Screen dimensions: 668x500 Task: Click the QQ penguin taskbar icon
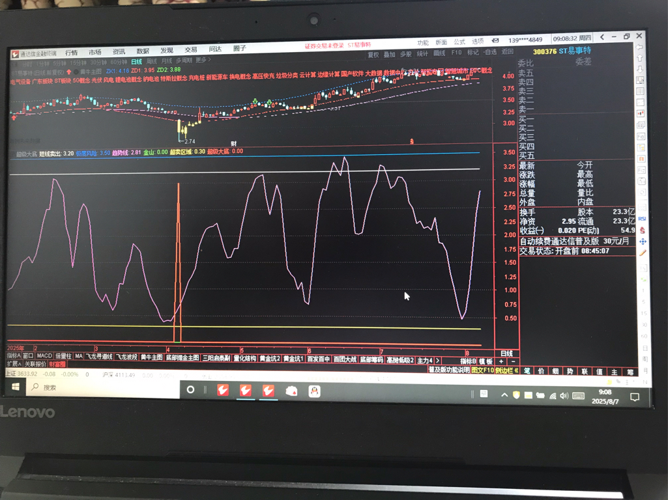tap(314, 391)
